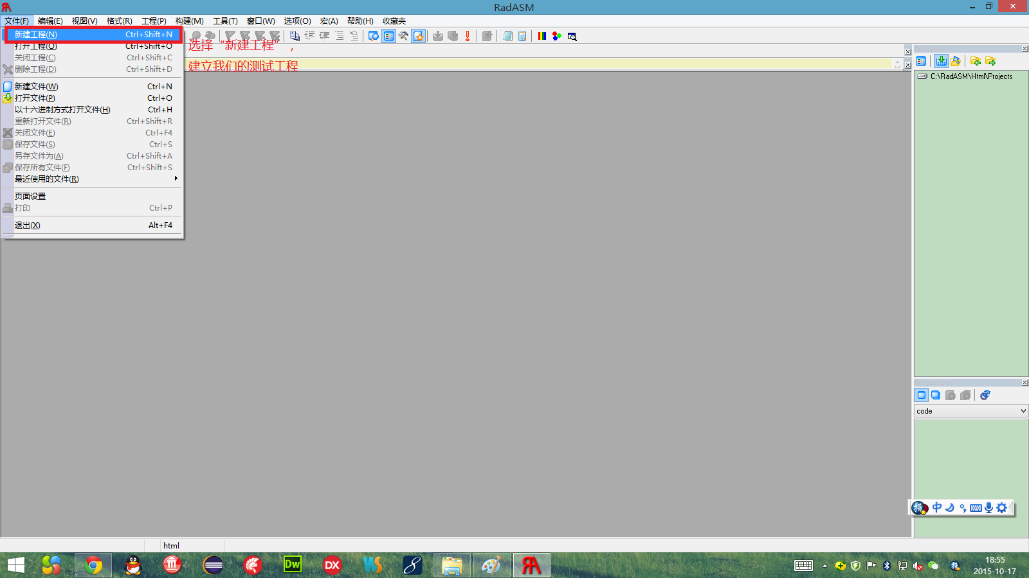Select 新建工程 in the File menu

point(93,35)
